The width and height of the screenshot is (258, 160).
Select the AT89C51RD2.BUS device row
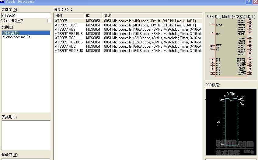pos(128,51)
